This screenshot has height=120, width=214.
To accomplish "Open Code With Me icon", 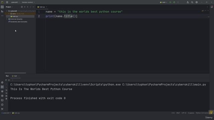I will [188, 2].
